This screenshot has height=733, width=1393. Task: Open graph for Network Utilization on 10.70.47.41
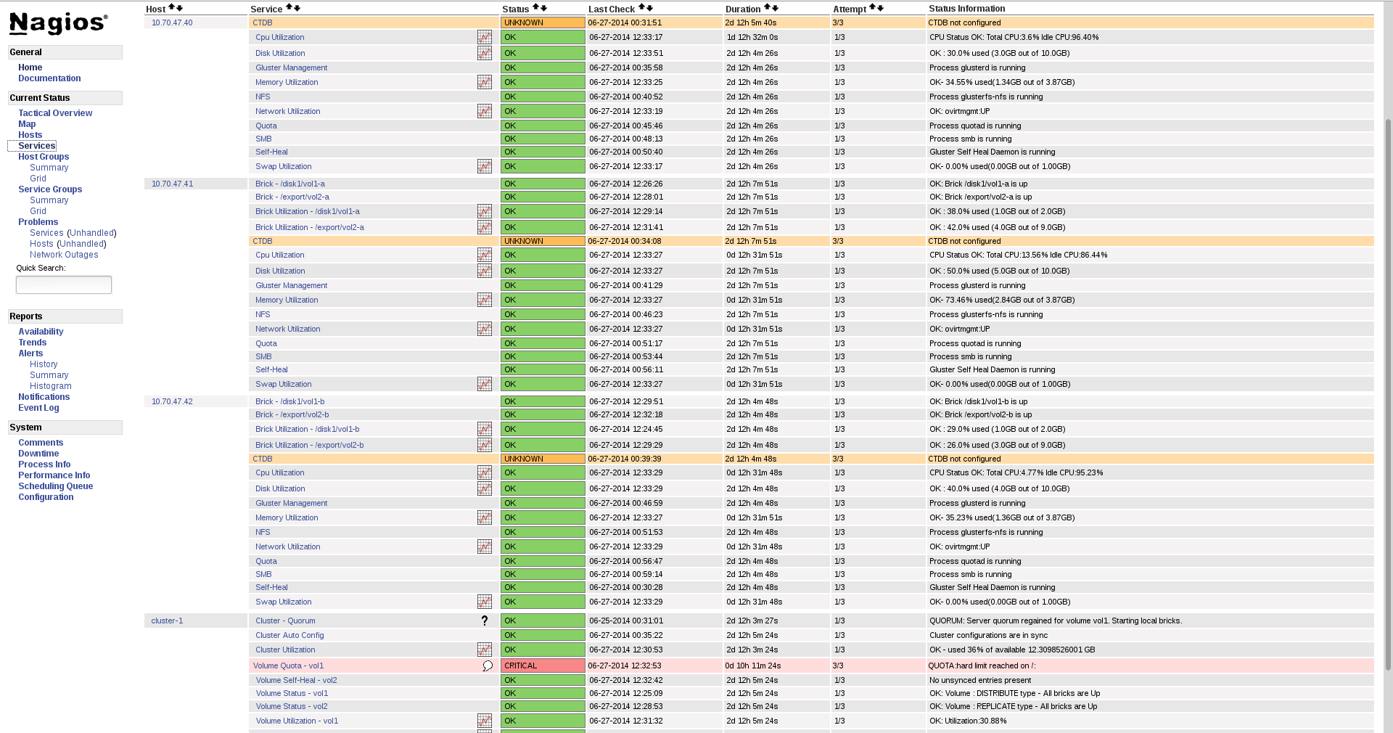pyautogui.click(x=484, y=329)
